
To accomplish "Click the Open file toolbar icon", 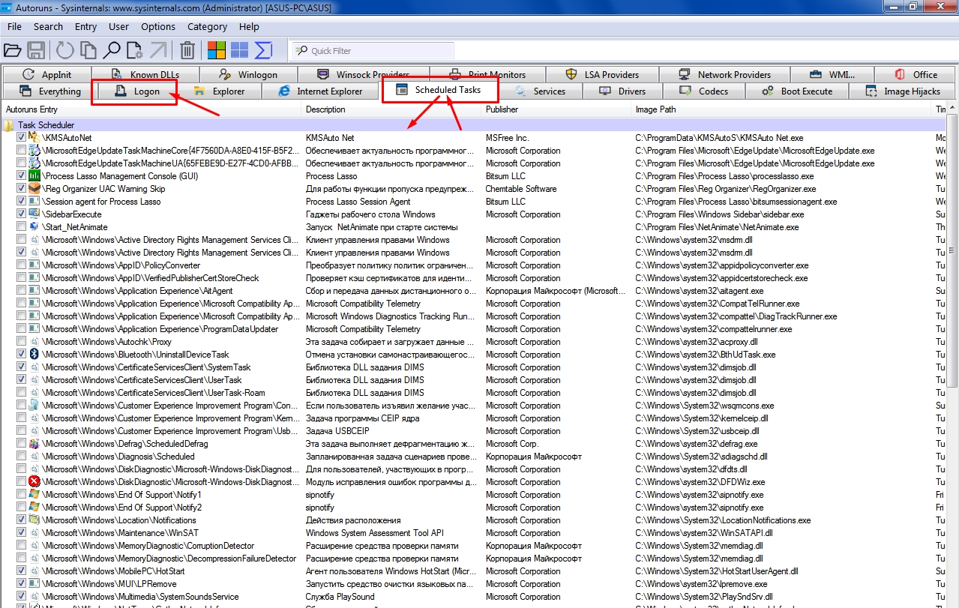I will click(12, 50).
